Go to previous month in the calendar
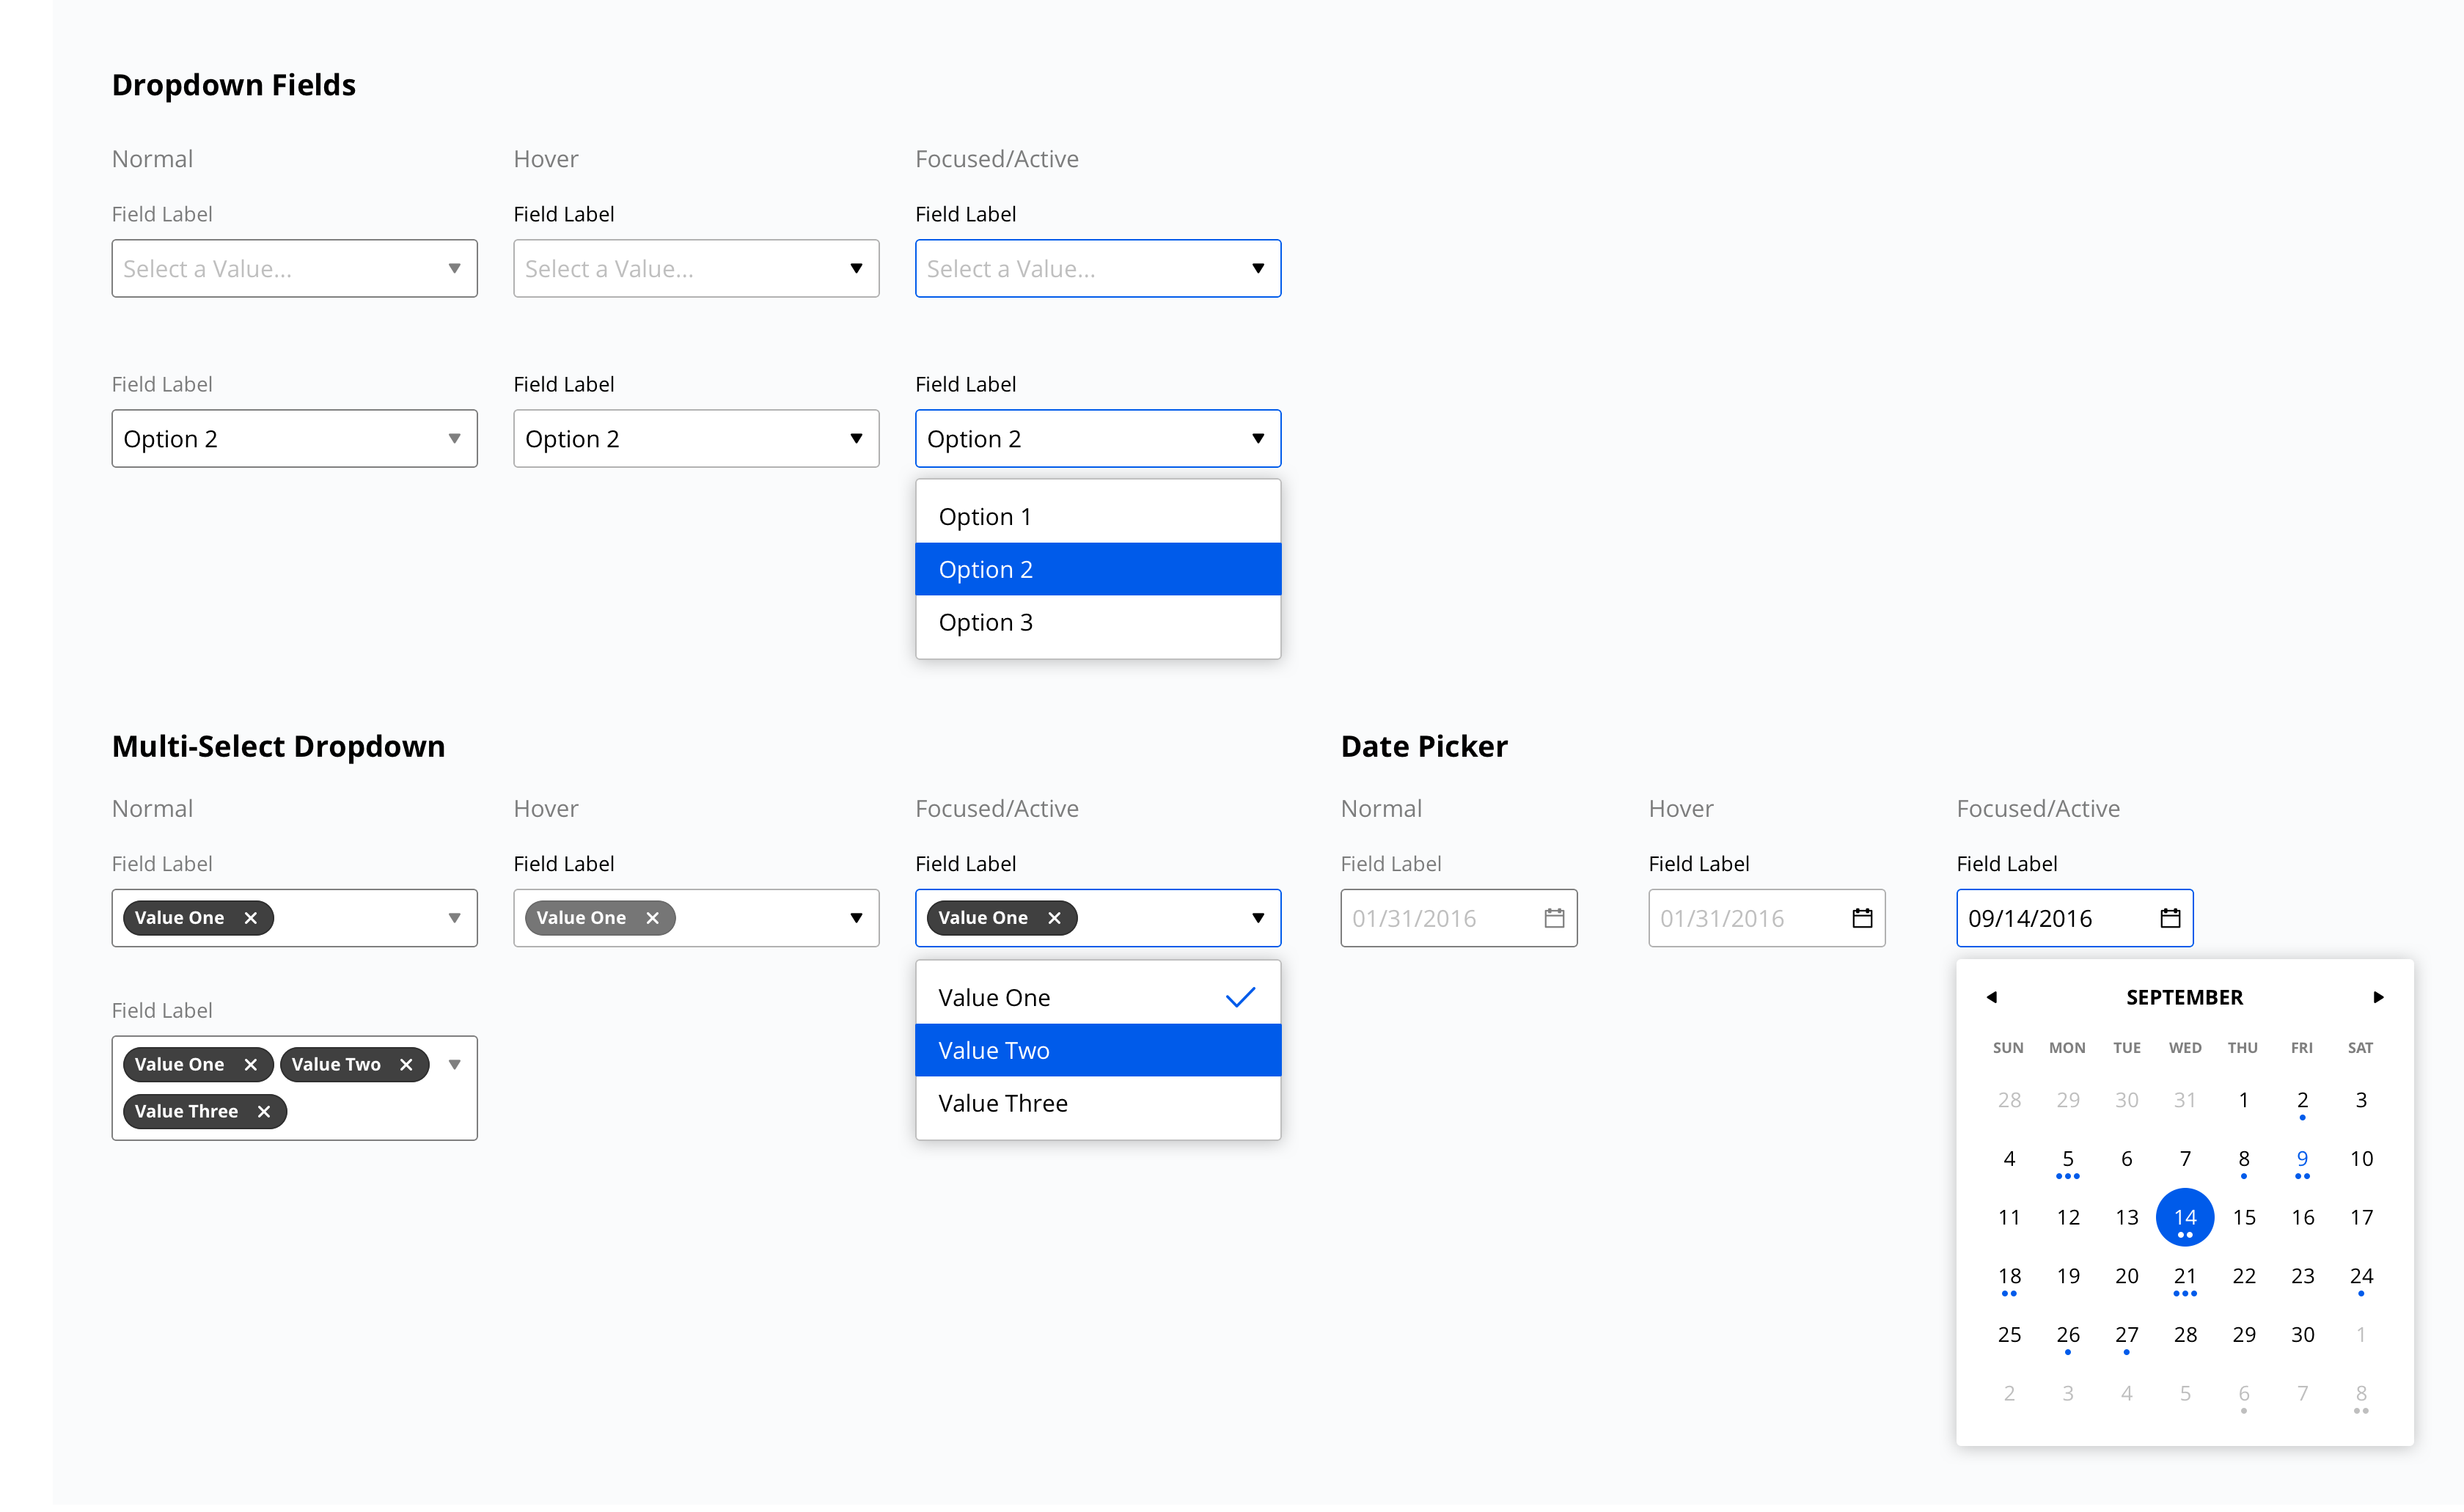2464x1512 pixels. tap(1992, 997)
